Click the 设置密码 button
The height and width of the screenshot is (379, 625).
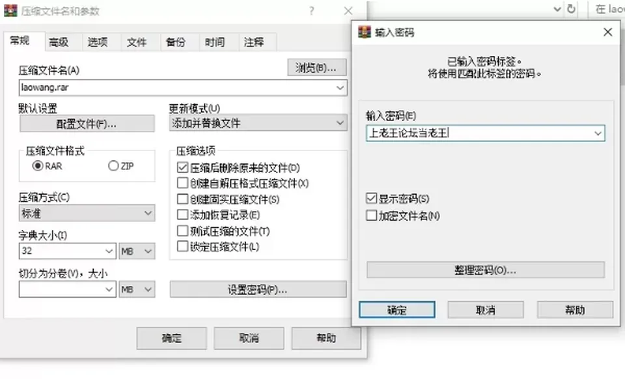258,289
